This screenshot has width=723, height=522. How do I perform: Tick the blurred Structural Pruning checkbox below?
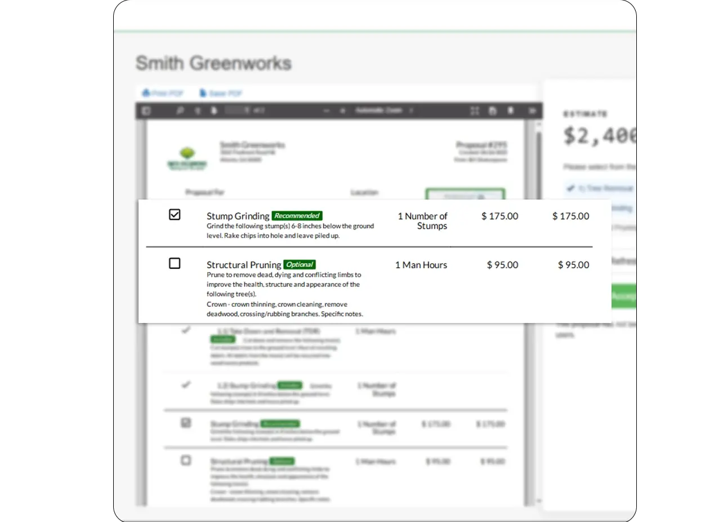186,461
